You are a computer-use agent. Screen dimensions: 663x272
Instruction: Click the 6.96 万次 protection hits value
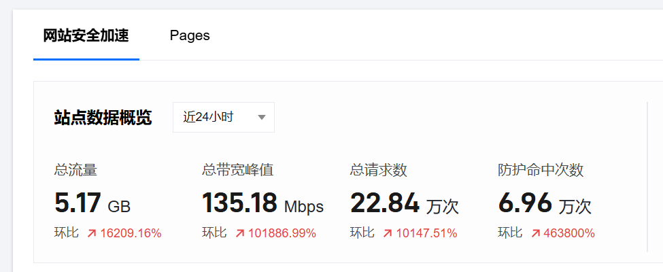544,203
